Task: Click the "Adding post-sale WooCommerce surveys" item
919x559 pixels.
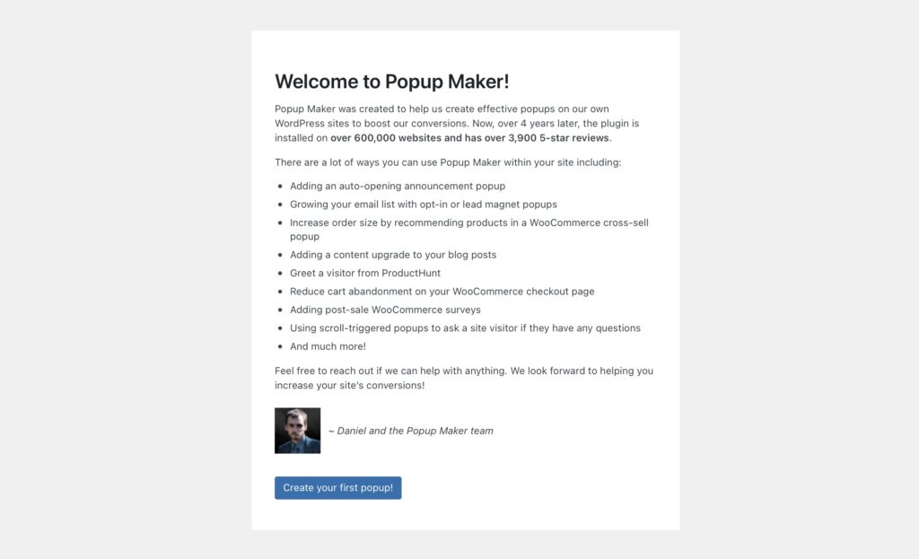Action: pyautogui.click(x=385, y=310)
